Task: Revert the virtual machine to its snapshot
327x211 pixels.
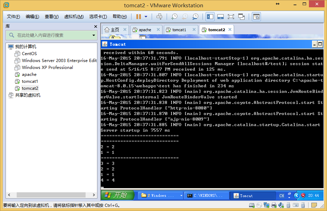Action: point(185,17)
